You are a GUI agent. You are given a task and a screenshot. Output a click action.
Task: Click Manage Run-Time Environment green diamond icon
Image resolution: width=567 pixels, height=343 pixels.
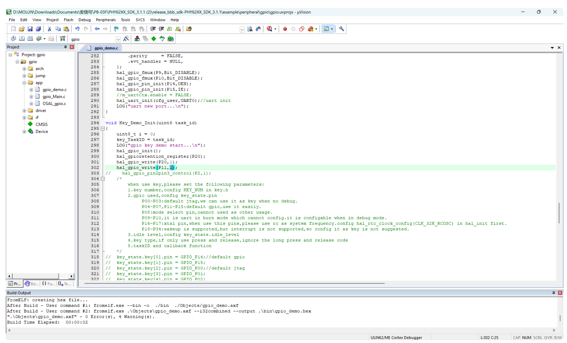pos(154,38)
